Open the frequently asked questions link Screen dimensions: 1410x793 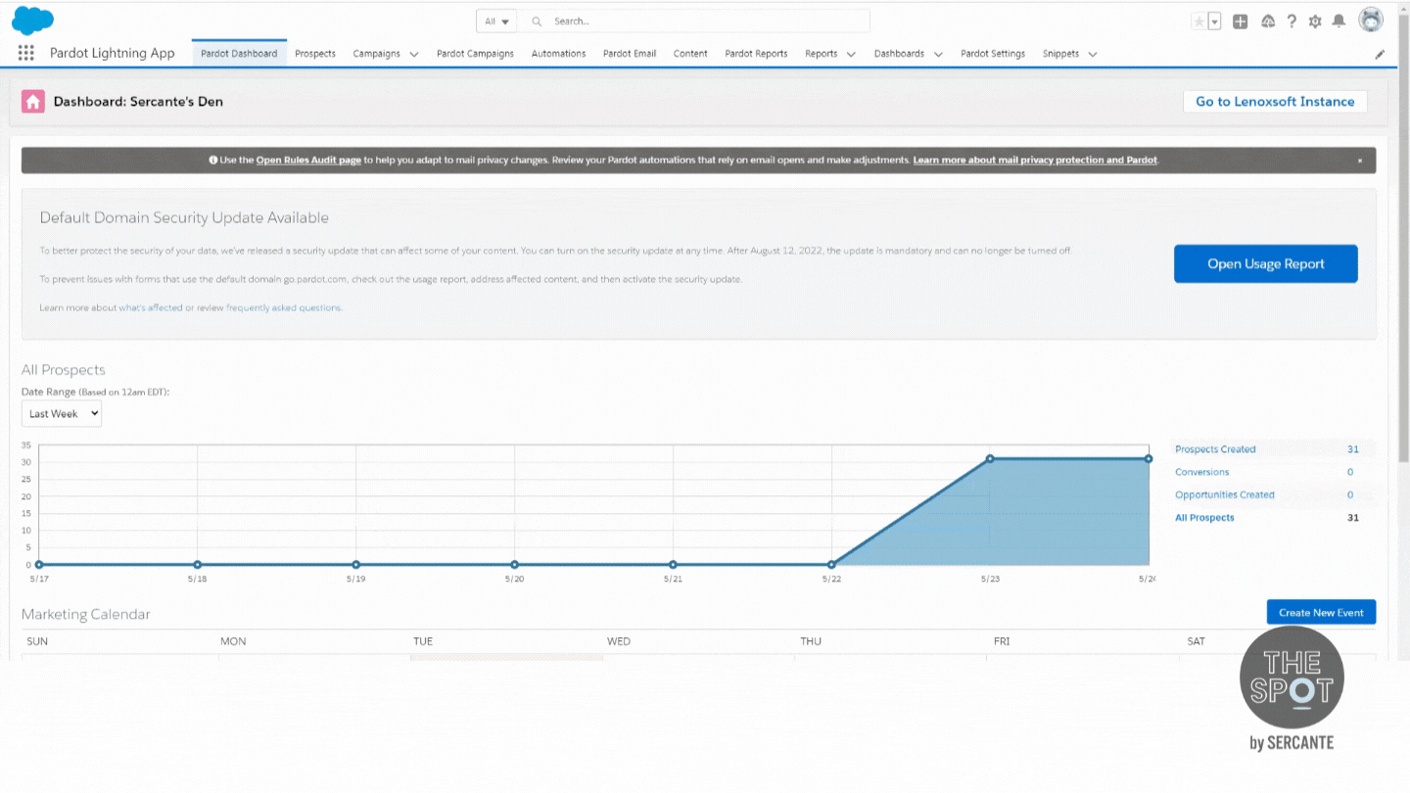coord(284,307)
